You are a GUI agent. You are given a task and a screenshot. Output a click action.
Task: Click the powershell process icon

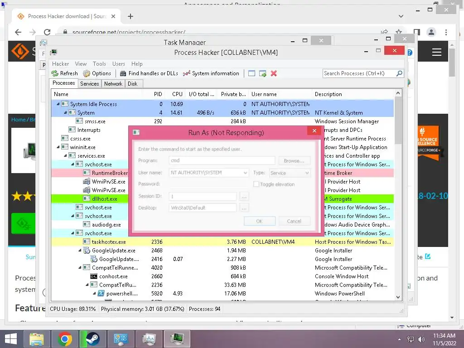point(101,294)
